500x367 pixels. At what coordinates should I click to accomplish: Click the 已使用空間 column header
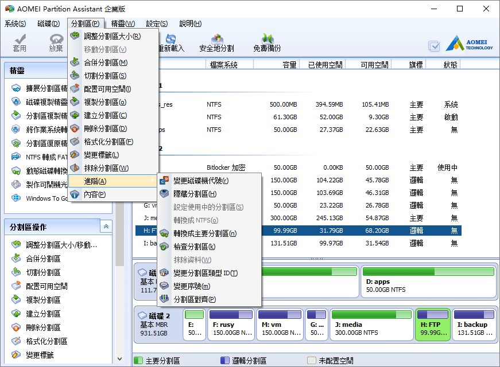tap(324, 65)
